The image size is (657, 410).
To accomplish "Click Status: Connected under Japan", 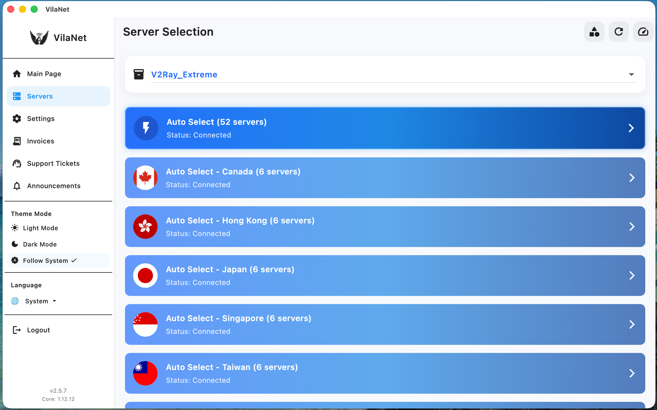I will pos(198,283).
